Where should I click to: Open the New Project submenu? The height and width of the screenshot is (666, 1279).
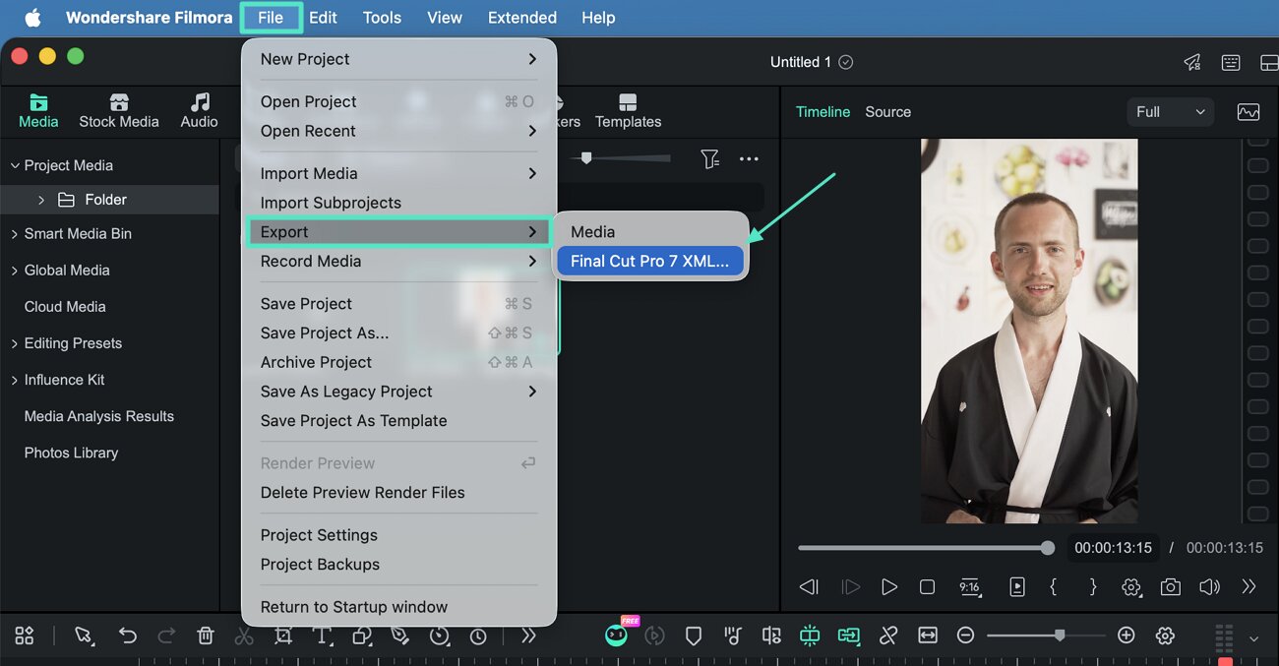point(398,59)
